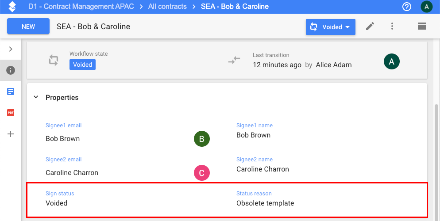Open the three-dot more options menu
The width and height of the screenshot is (440, 221).
[392, 27]
